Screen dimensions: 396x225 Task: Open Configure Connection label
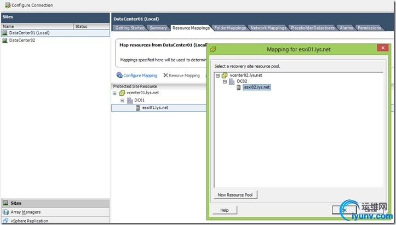point(32,5)
